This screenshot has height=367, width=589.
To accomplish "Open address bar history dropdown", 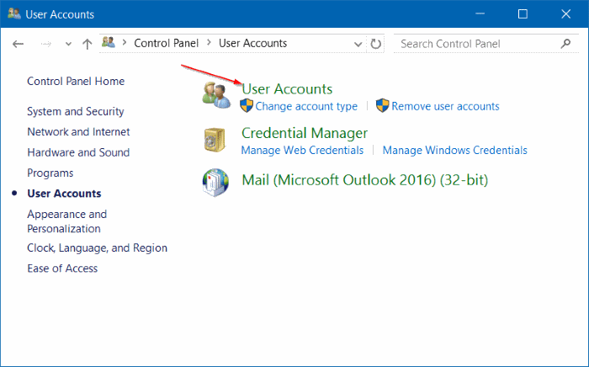I will click(x=358, y=44).
